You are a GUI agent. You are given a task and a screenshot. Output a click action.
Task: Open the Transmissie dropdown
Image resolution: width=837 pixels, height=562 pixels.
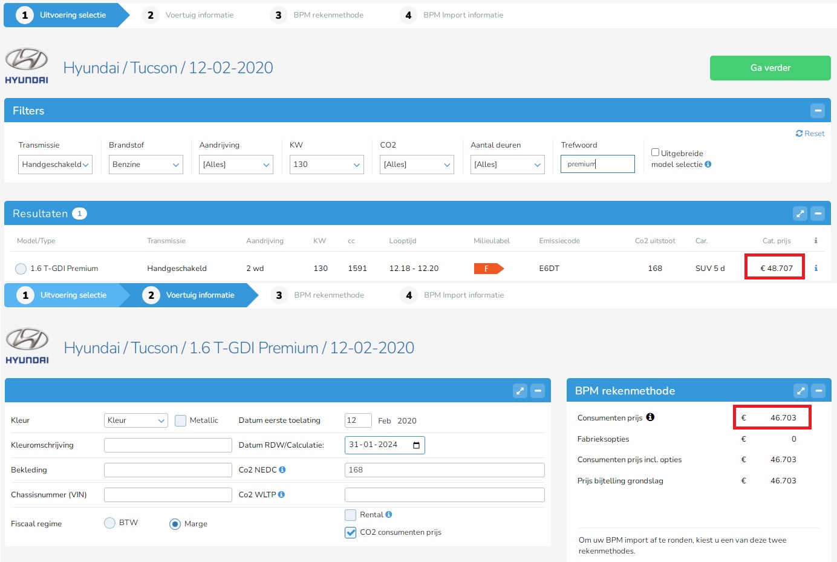pyautogui.click(x=55, y=165)
